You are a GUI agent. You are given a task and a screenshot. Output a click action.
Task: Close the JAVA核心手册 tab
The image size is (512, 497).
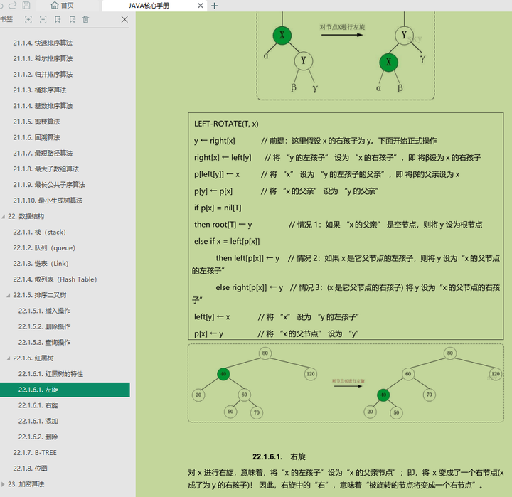pyautogui.click(x=201, y=6)
